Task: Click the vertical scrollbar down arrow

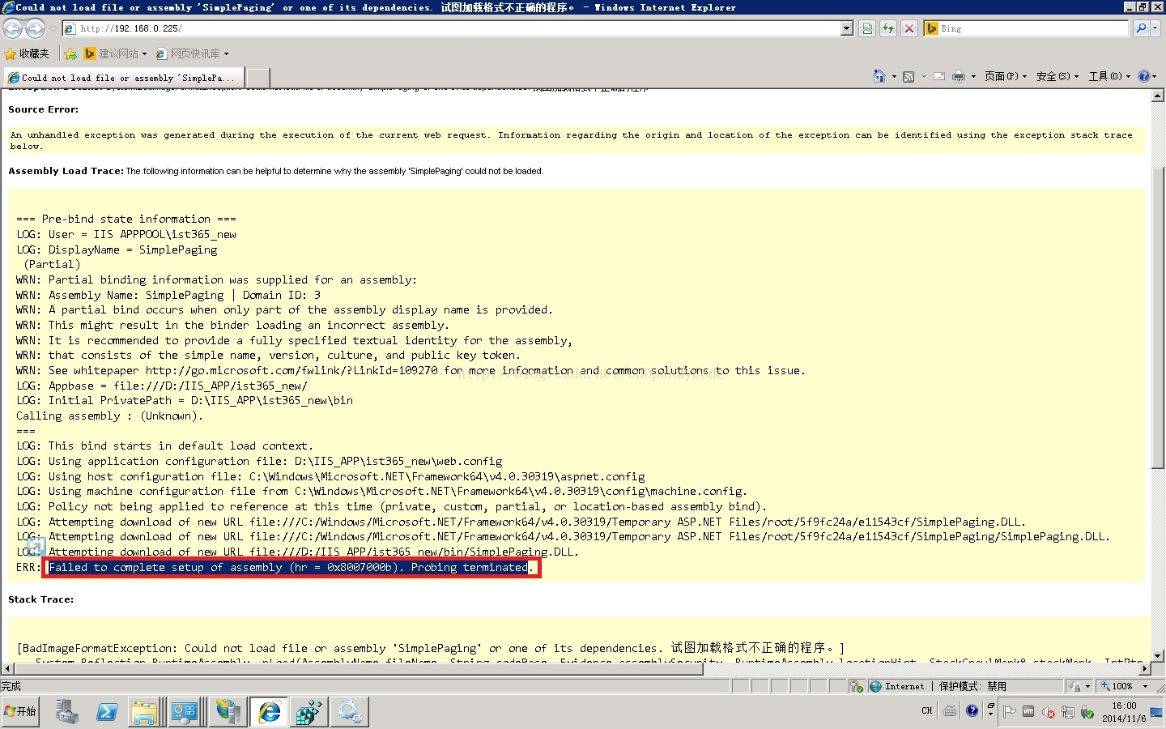Action: coord(1158,655)
